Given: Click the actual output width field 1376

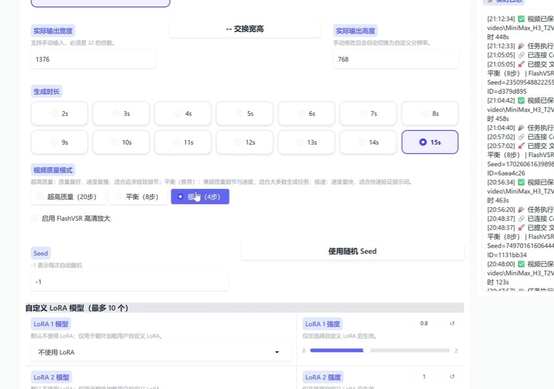Looking at the screenshot, I should (x=93, y=59).
